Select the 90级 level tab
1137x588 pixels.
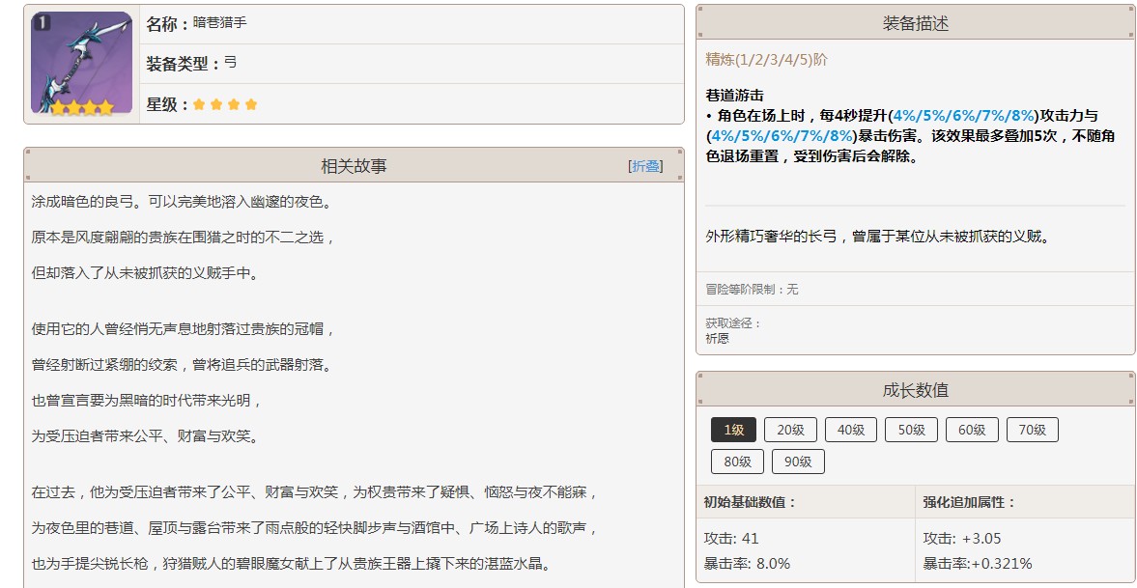(x=798, y=462)
